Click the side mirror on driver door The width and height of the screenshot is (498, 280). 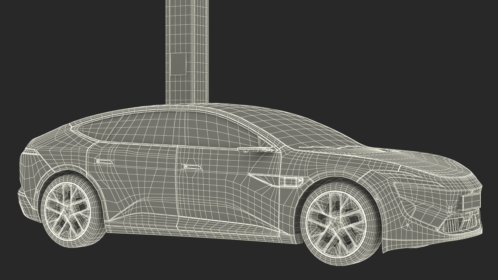point(257,150)
